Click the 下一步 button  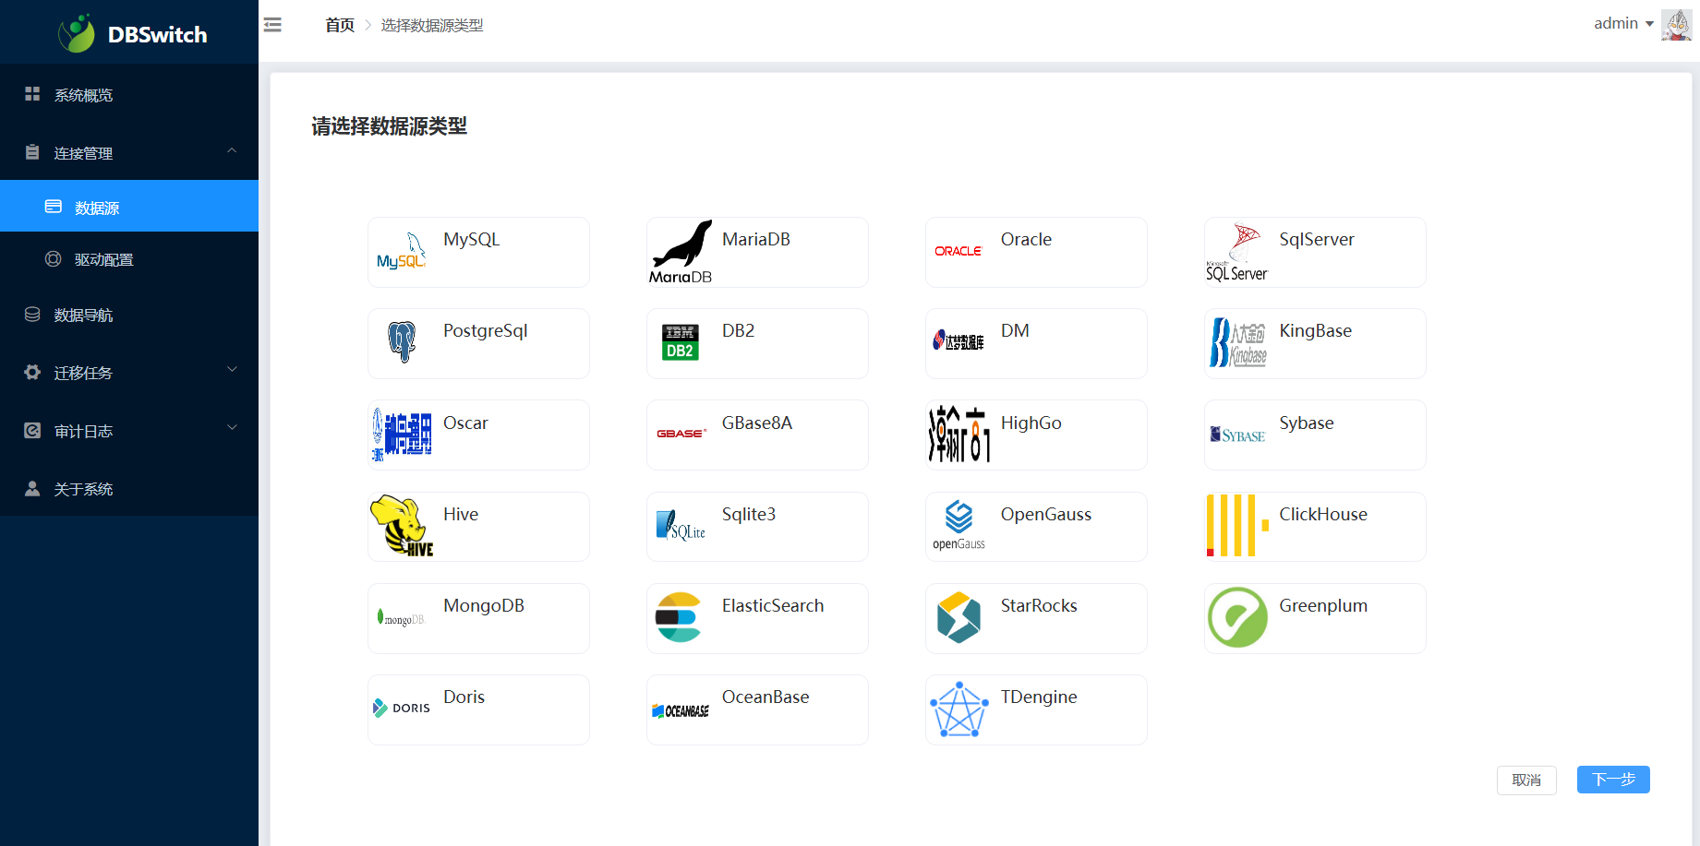coord(1612,780)
